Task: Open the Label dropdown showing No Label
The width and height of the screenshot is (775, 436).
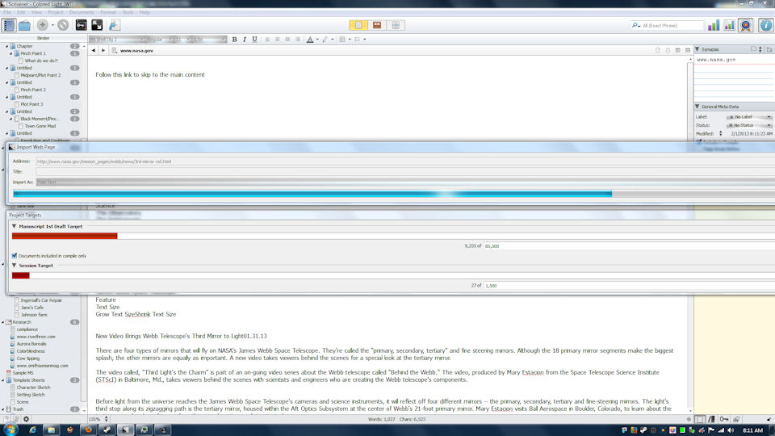Action: pyautogui.click(x=749, y=117)
